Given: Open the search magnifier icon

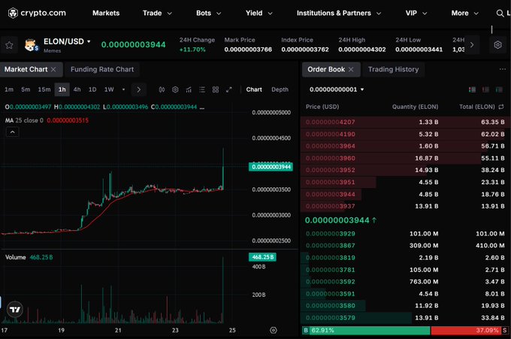Looking at the screenshot, I should tap(500, 14).
